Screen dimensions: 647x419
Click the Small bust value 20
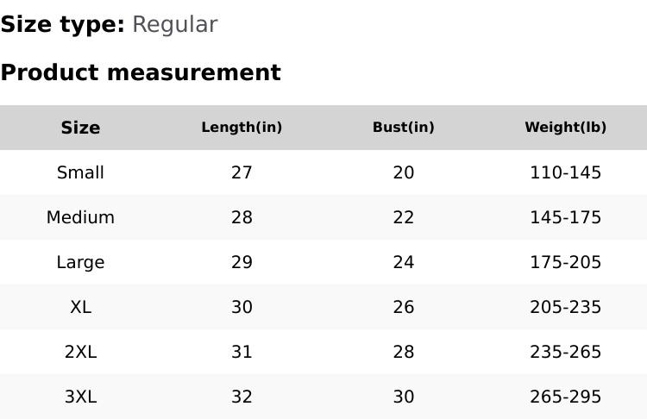[403, 172]
